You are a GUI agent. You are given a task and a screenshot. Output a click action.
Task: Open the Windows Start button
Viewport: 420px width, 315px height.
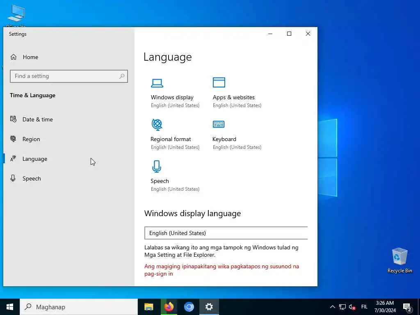(x=10, y=307)
